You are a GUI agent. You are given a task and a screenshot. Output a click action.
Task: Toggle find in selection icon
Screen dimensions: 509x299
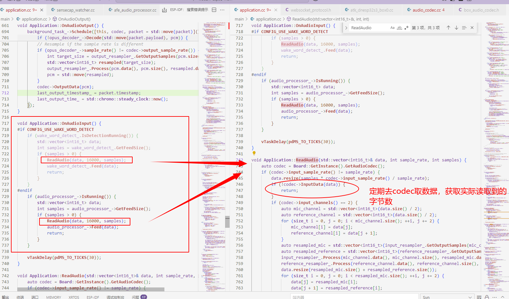(464, 28)
